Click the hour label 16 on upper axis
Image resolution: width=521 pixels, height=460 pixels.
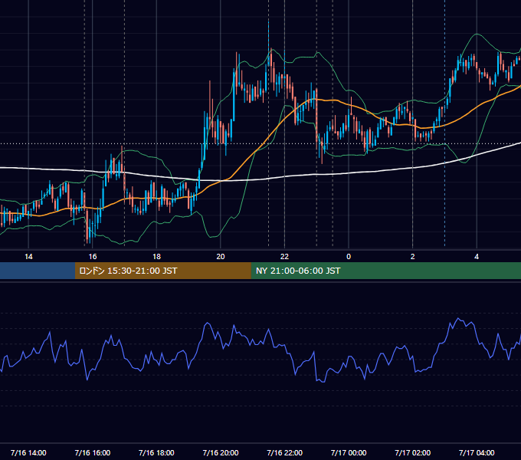point(93,257)
